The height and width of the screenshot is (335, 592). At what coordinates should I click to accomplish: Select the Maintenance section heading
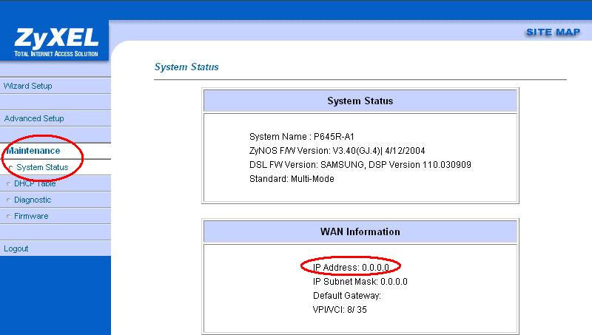[x=33, y=151]
